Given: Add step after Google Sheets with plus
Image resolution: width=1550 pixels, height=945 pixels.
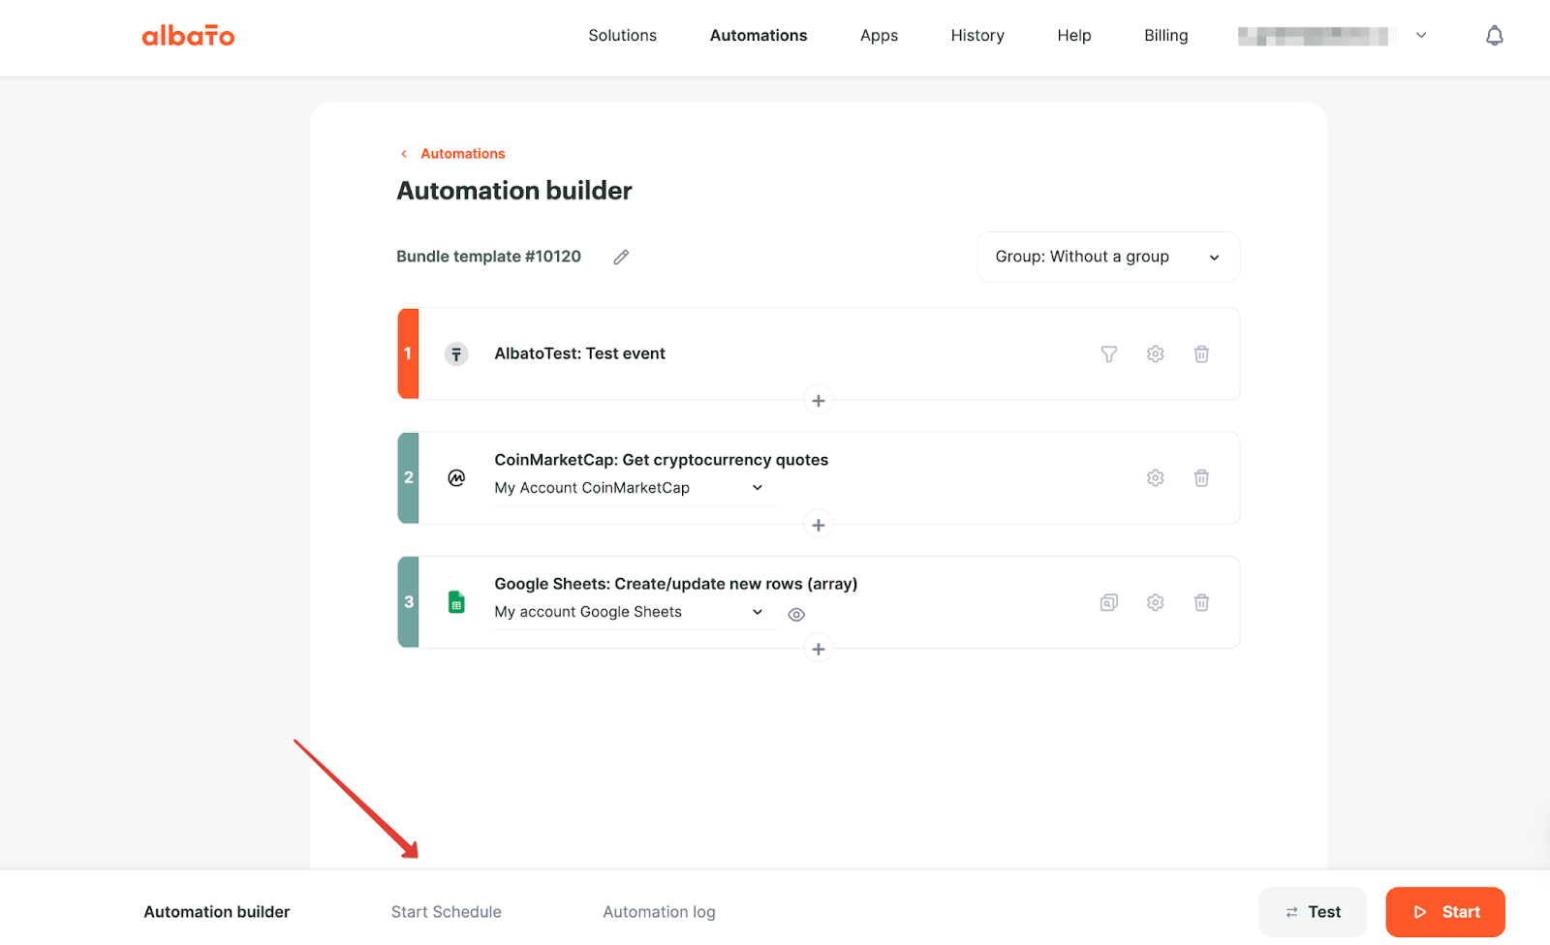Looking at the screenshot, I should 819,649.
